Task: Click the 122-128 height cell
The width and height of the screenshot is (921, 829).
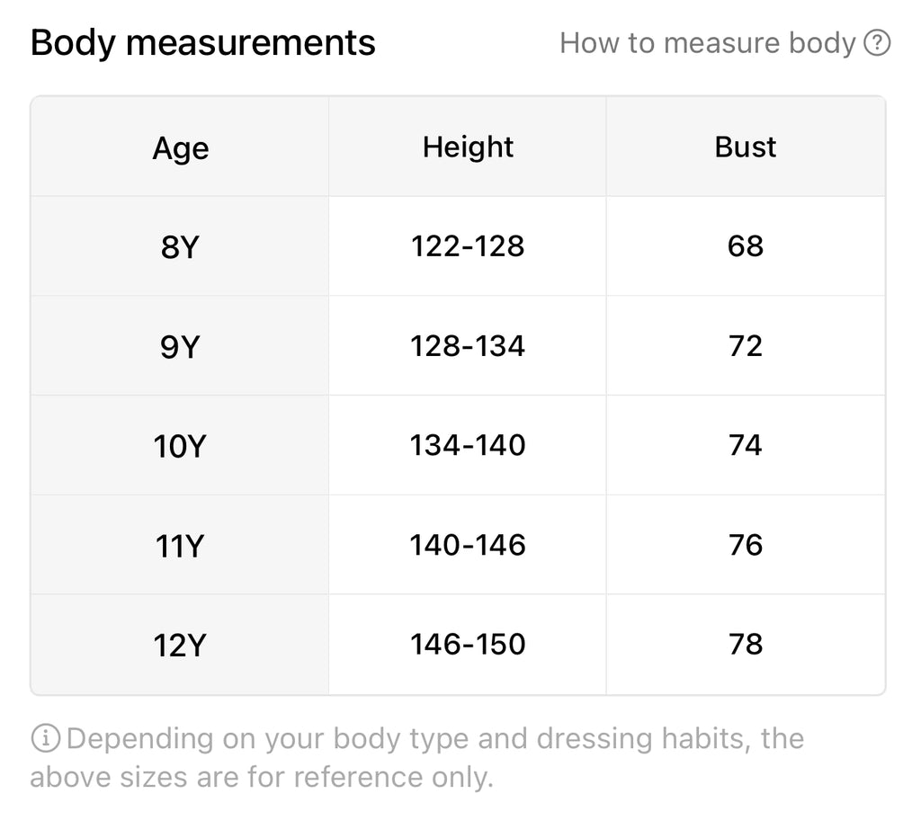Action: [x=468, y=246]
